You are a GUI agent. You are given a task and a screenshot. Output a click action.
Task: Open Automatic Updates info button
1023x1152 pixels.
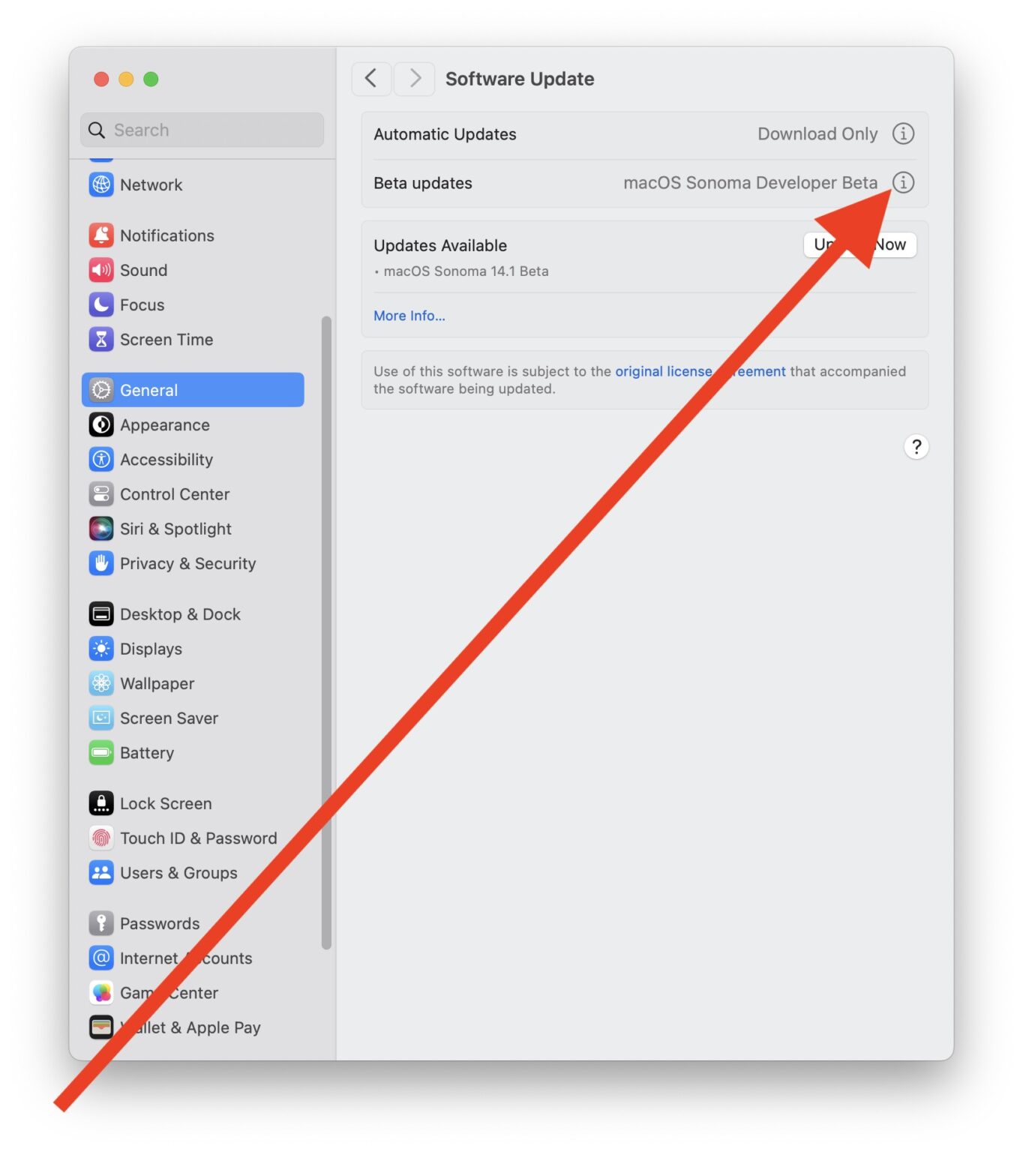(x=903, y=133)
